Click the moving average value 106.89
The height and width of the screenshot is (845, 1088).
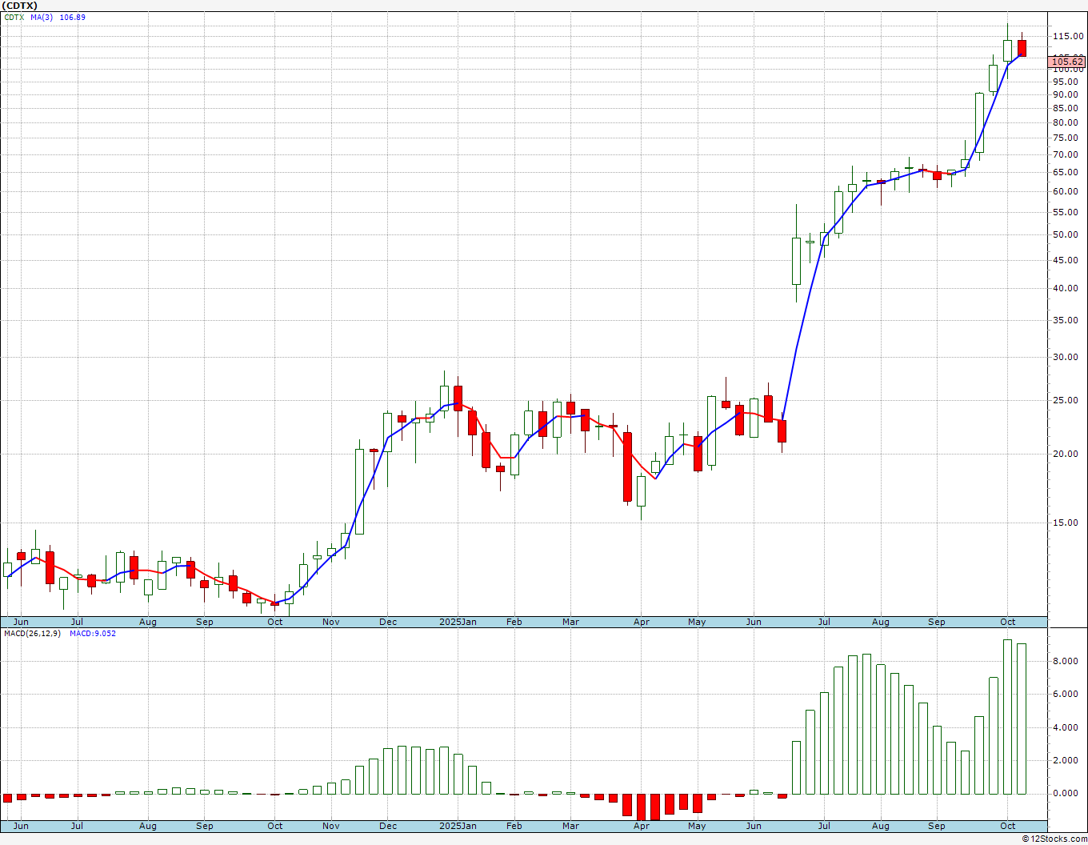coord(73,17)
